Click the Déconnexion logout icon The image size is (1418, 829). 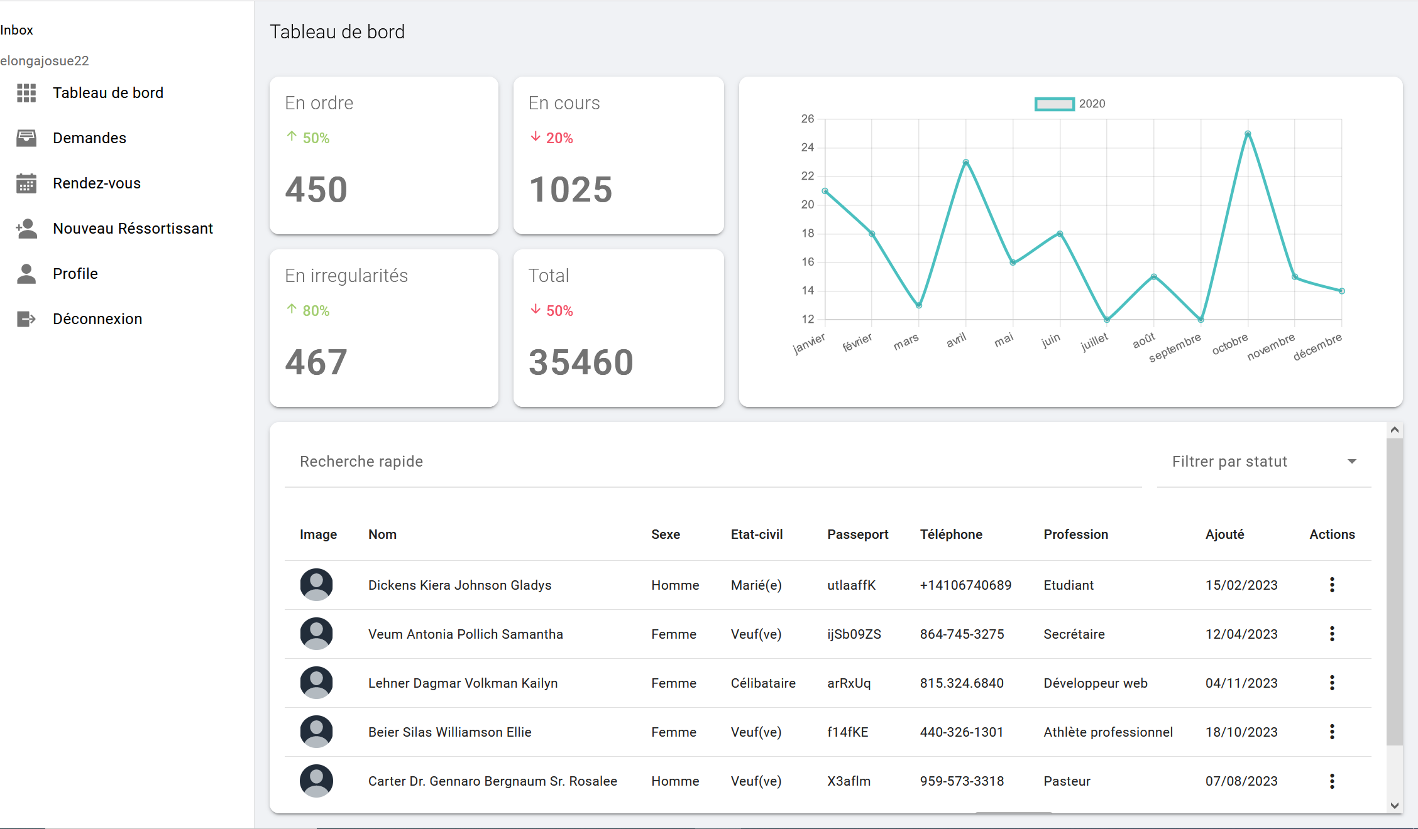click(26, 319)
